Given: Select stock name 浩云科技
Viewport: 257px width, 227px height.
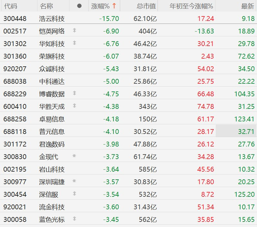Looking at the screenshot, I should (52, 19).
